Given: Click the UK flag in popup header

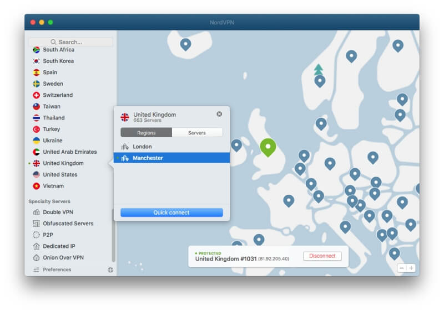Looking at the screenshot, I should point(124,117).
